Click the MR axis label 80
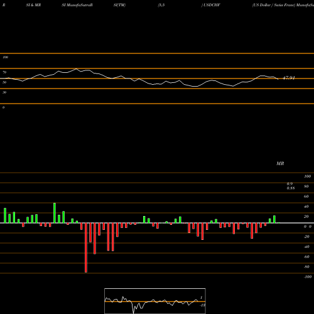This screenshot has width=314, height=314. coord(306,187)
